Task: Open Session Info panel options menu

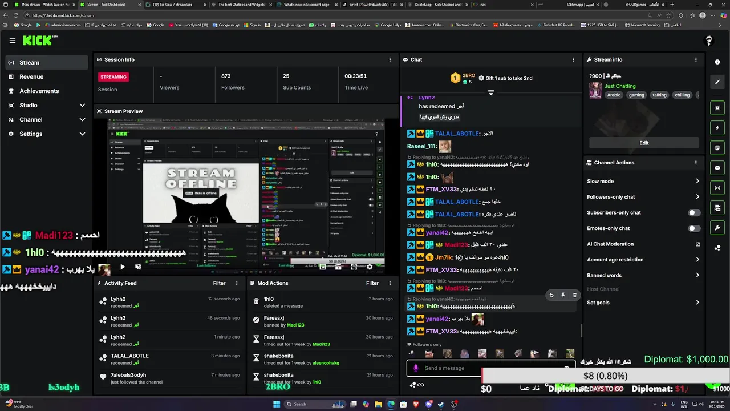Action: pos(390,59)
